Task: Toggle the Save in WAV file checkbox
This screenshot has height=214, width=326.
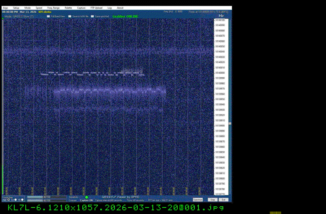Action: click(70, 16)
